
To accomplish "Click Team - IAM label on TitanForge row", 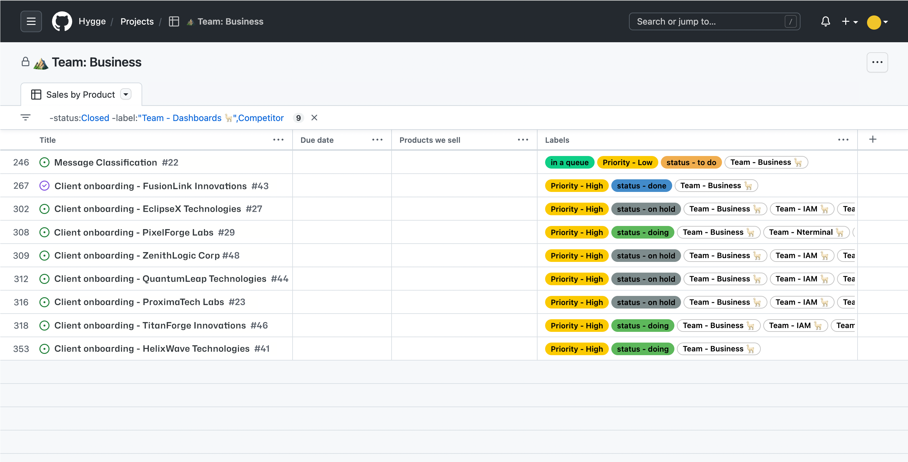I will pos(795,325).
